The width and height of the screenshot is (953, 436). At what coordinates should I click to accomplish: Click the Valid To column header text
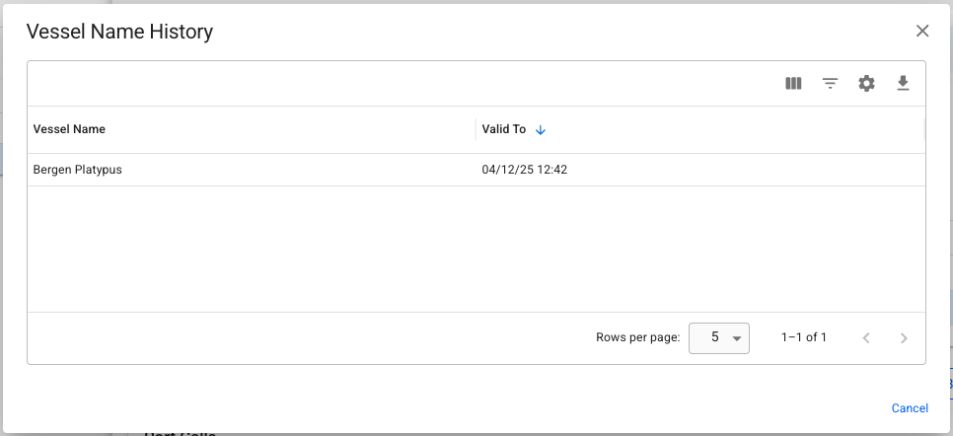[x=503, y=129]
